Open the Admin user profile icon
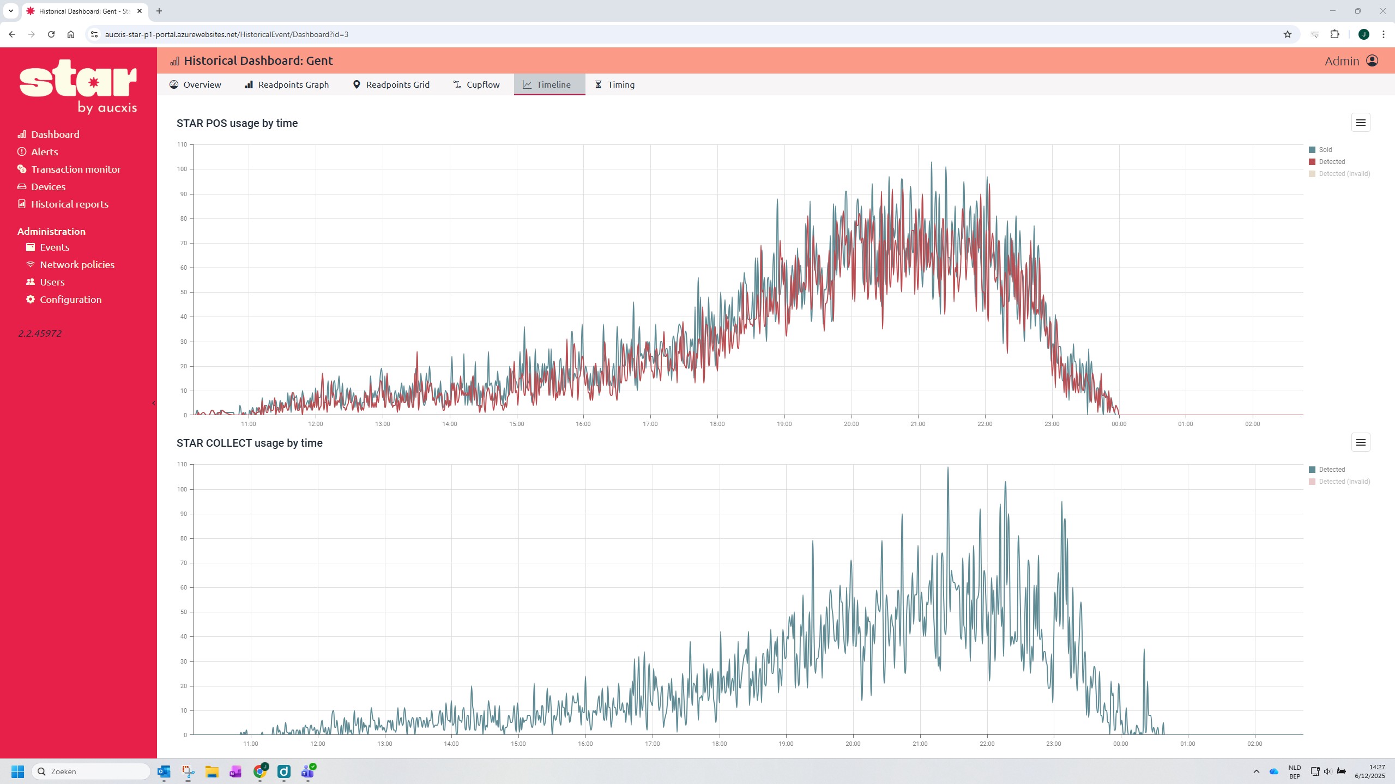The image size is (1395, 784). [x=1372, y=60]
